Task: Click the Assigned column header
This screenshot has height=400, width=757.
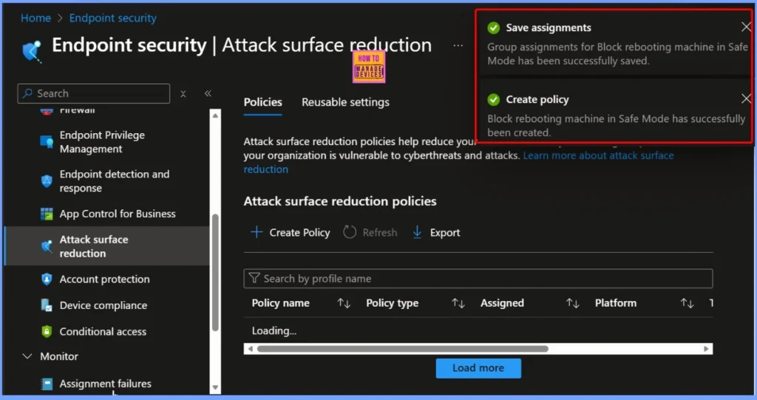Action: (502, 303)
